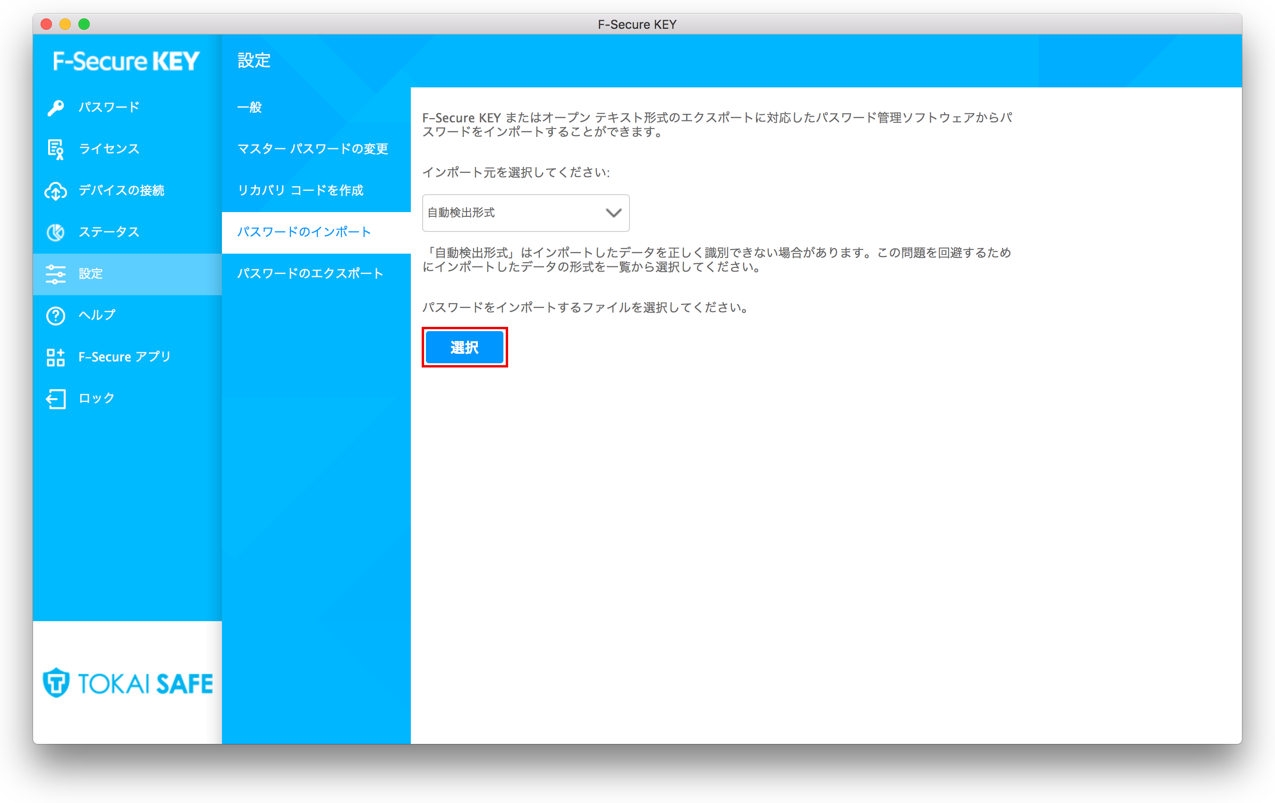
Task: Open the F-Secure アプリ icon
Action: 55,357
